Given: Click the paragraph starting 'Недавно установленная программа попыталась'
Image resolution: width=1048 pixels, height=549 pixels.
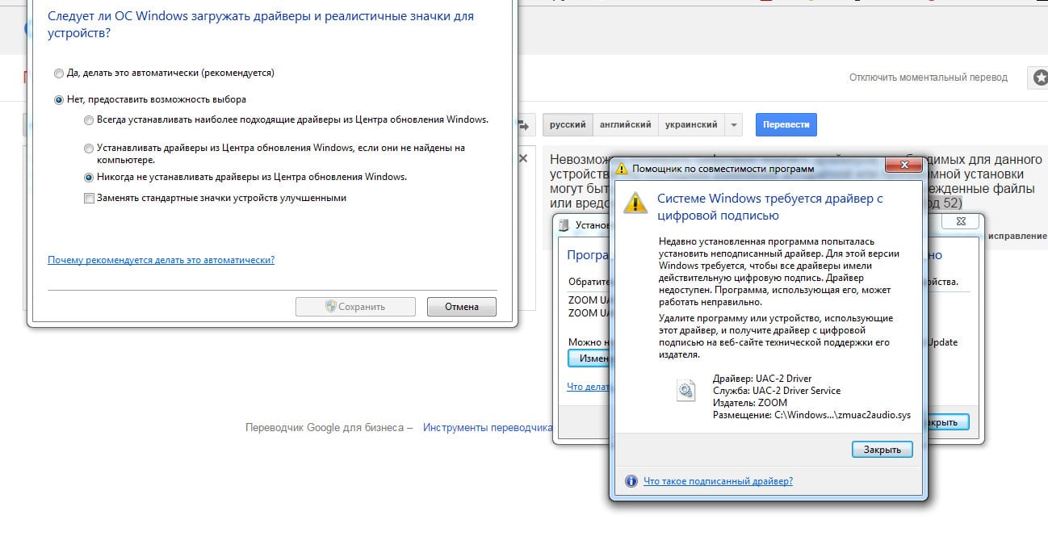Looking at the screenshot, I should coord(779,271).
